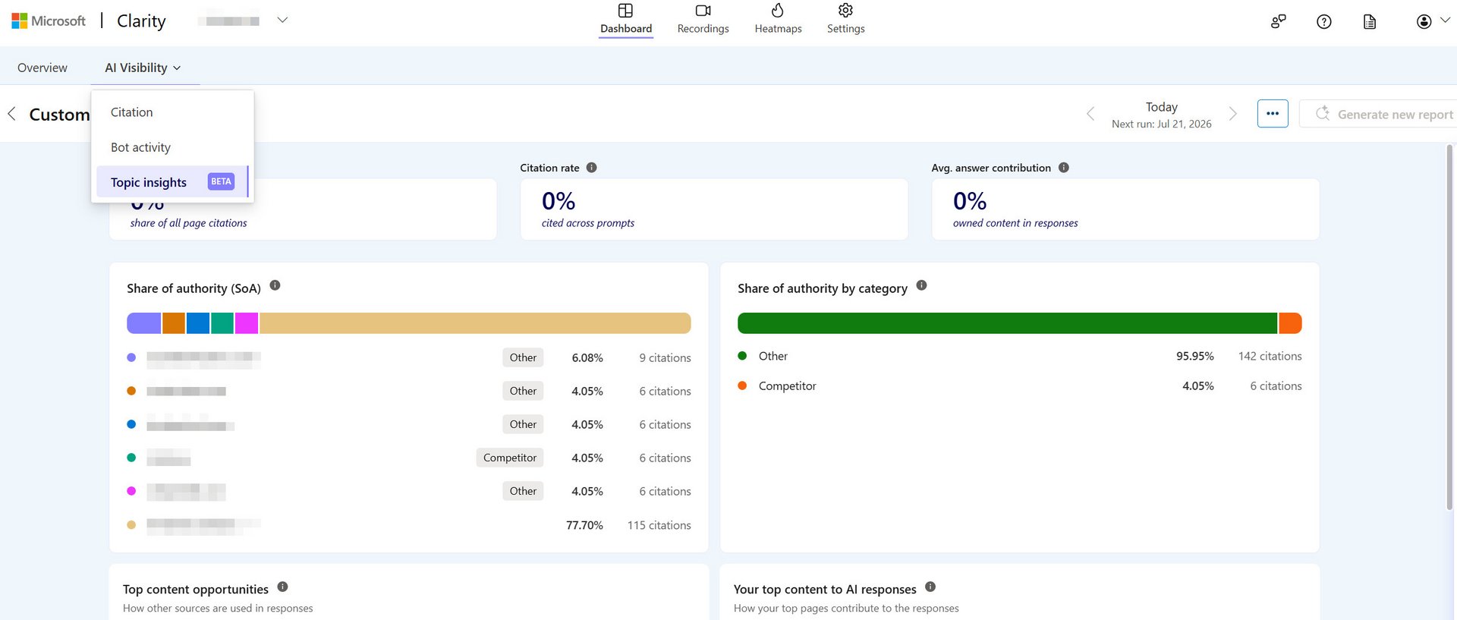Click the 0% Citation rate value
This screenshot has width=1457, height=620.
559,201
